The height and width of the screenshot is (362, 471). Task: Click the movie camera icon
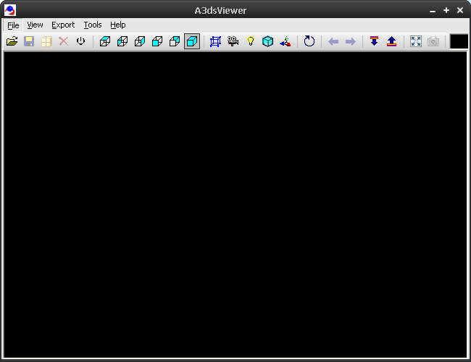click(x=233, y=41)
